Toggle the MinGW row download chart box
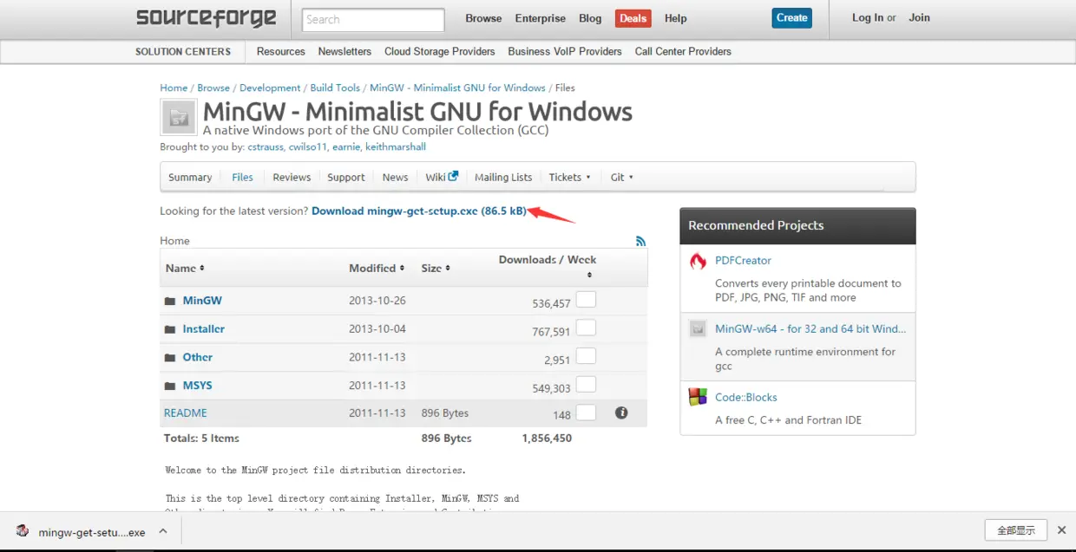Image resolution: width=1076 pixels, height=552 pixels. click(586, 300)
